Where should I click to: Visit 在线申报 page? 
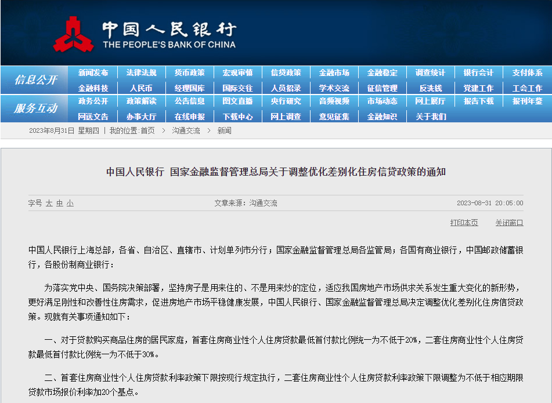click(x=189, y=117)
